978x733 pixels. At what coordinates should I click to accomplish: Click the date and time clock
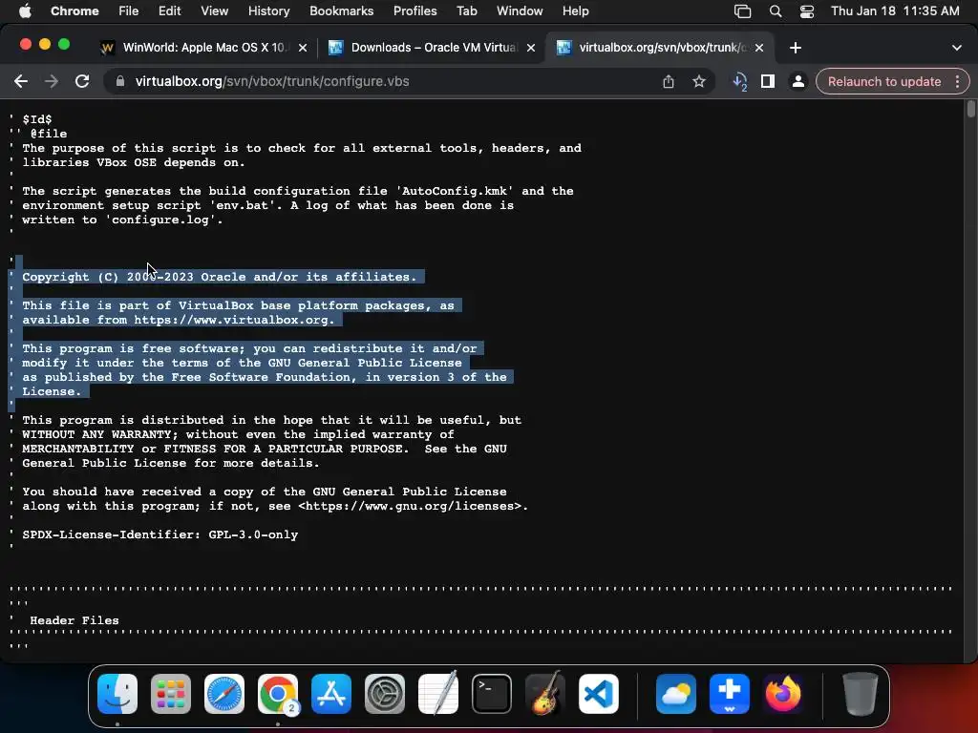click(x=894, y=10)
